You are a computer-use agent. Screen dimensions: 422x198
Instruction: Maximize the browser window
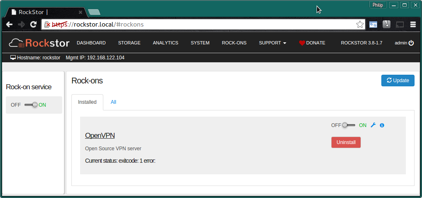tap(404, 5)
